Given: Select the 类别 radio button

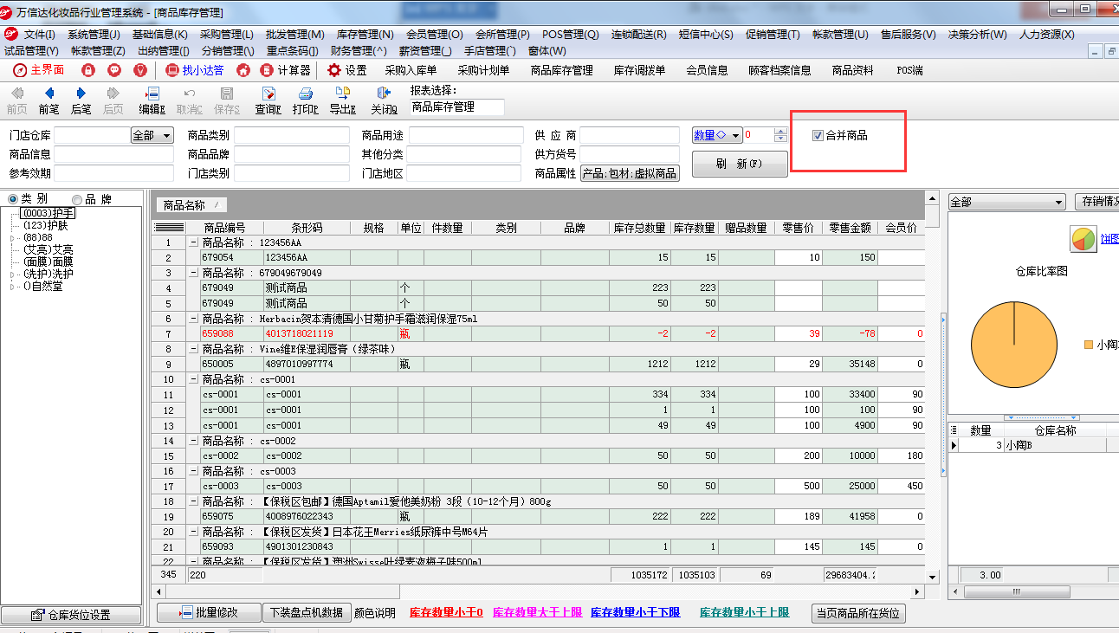Looking at the screenshot, I should click(12, 199).
